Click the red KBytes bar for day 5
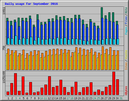 point(23,86)
